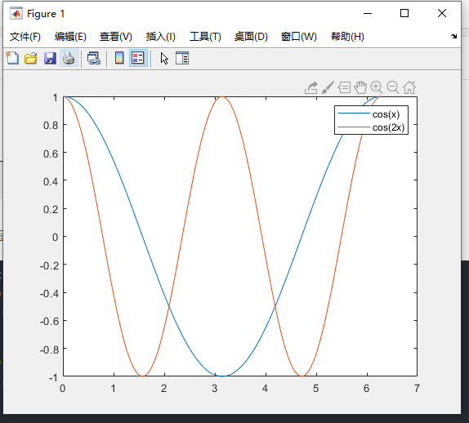Restore view with the Home icon
This screenshot has width=469, height=423.
coord(409,87)
